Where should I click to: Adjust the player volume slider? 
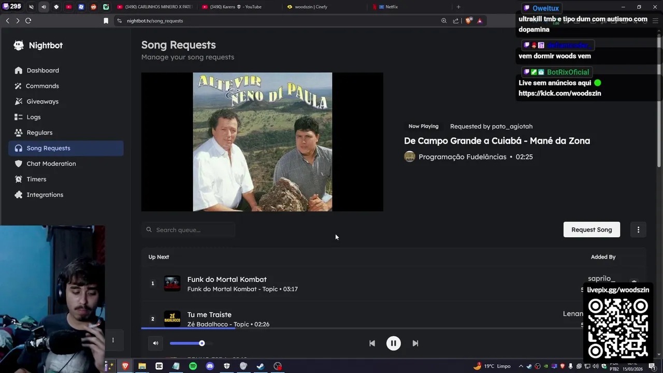pyautogui.click(x=201, y=343)
